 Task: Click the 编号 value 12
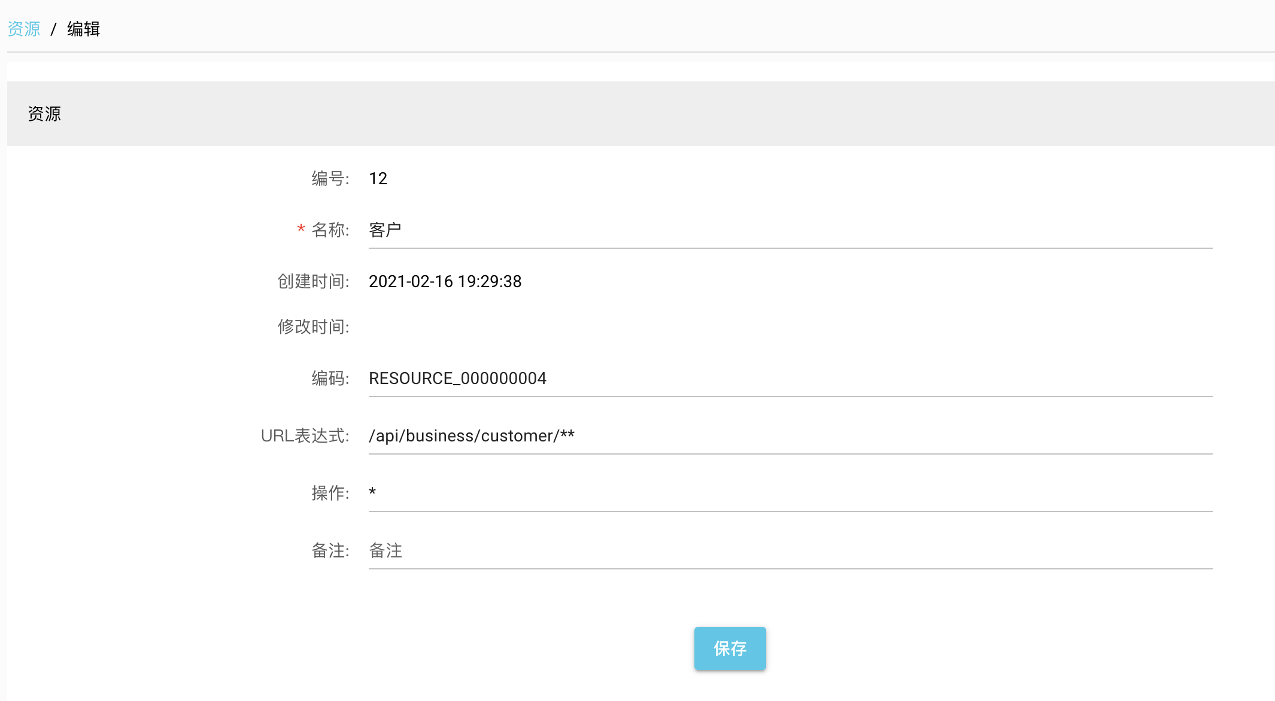tap(378, 179)
